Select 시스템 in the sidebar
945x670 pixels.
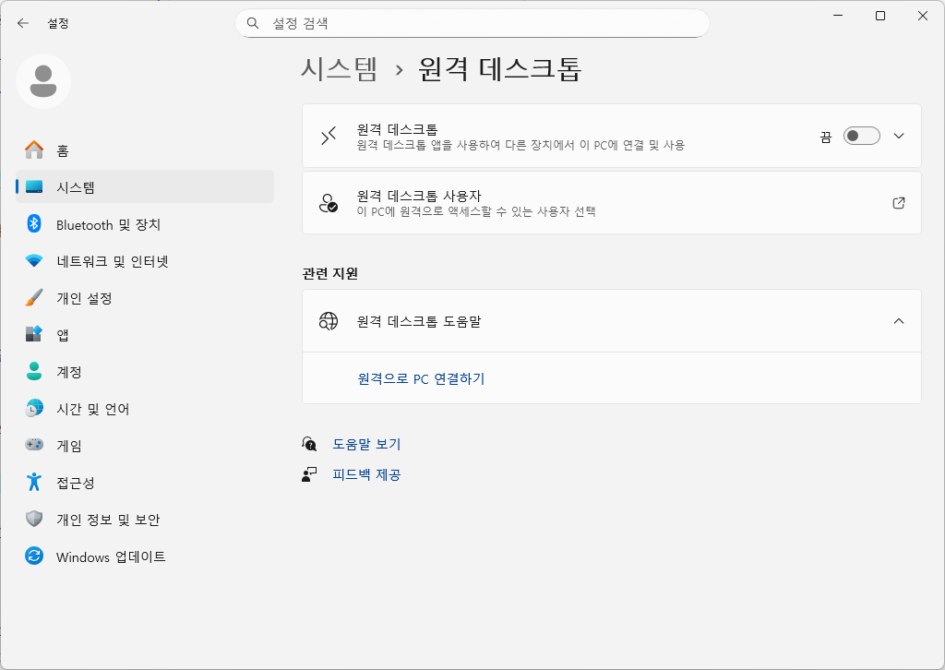click(145, 186)
